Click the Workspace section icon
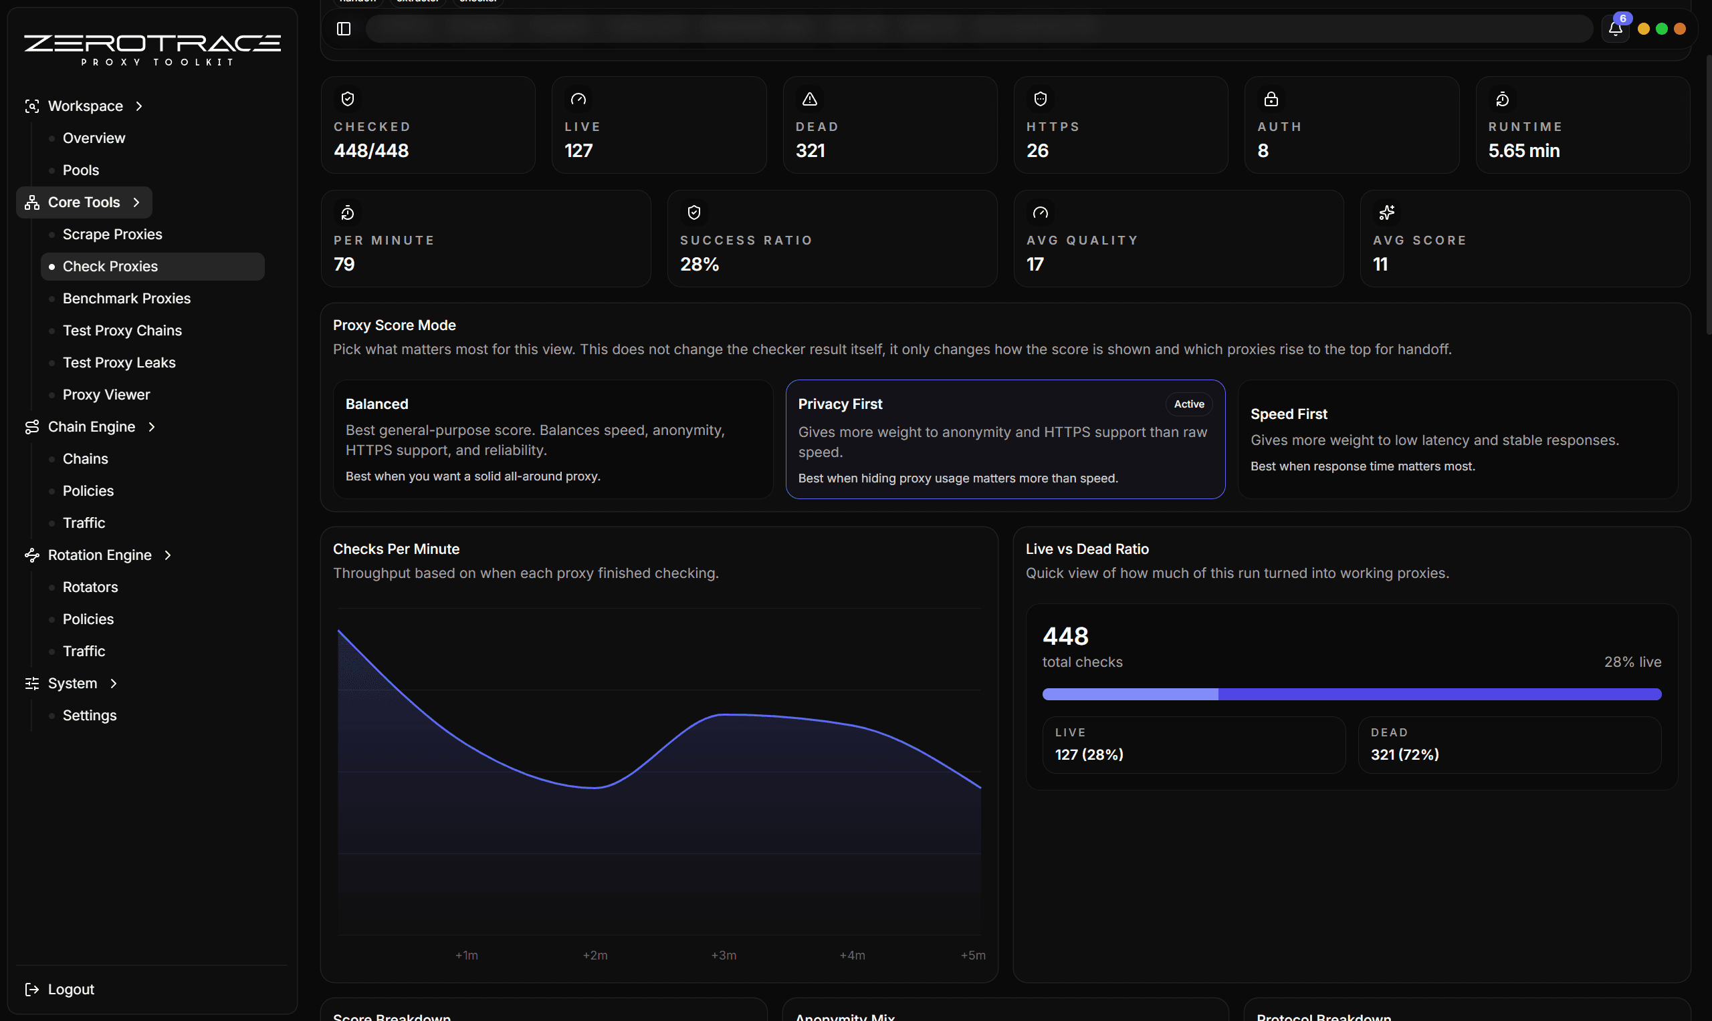The image size is (1712, 1021). coord(31,106)
